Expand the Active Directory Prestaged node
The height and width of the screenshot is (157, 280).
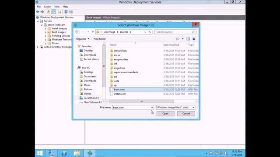pyautogui.click(x=38, y=47)
